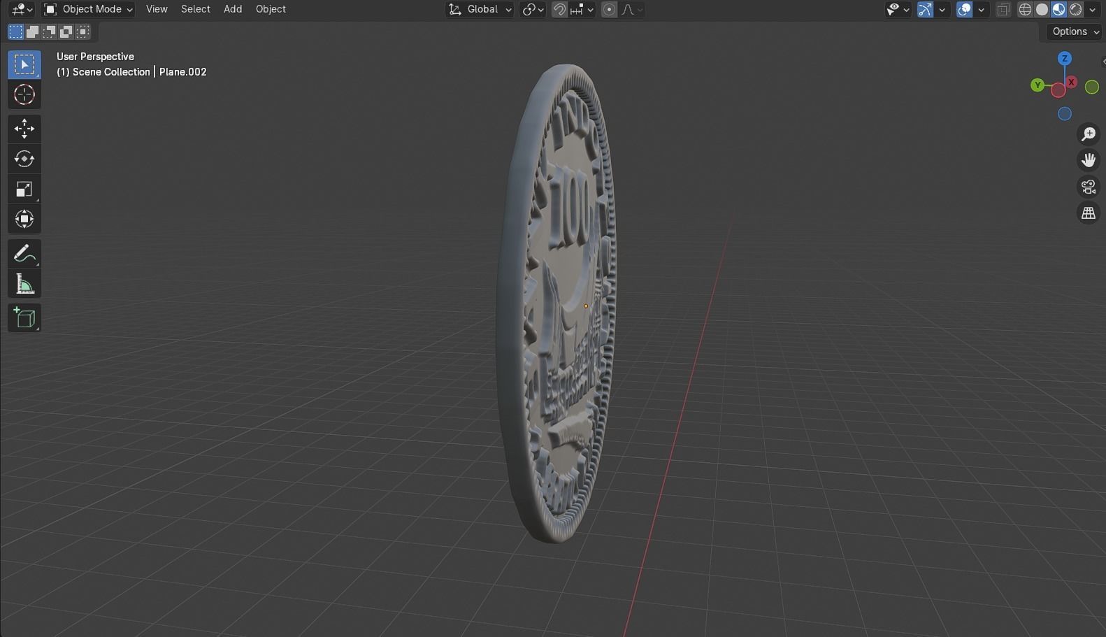Toggle proportional editing
This screenshot has height=637, width=1106.
tap(609, 9)
